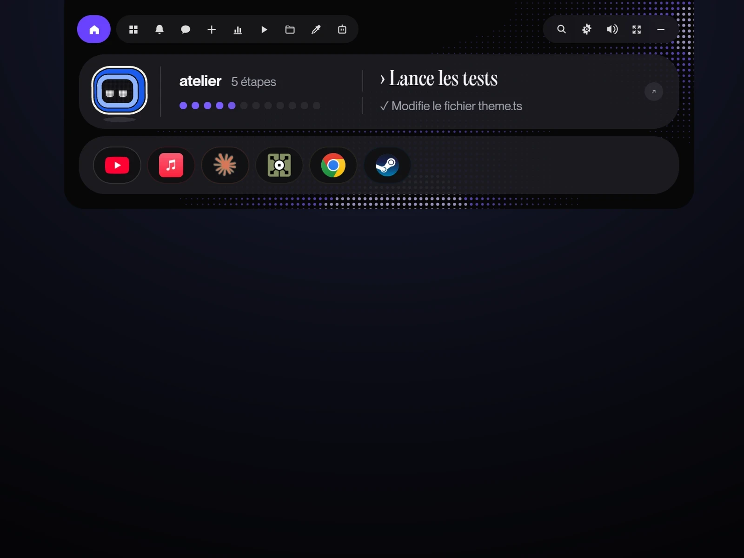Open search with magnifier icon
The height and width of the screenshot is (558, 744).
(562, 29)
